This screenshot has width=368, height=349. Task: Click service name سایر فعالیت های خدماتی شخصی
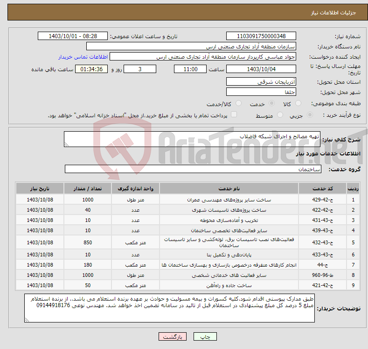pyautogui.click(x=229, y=275)
